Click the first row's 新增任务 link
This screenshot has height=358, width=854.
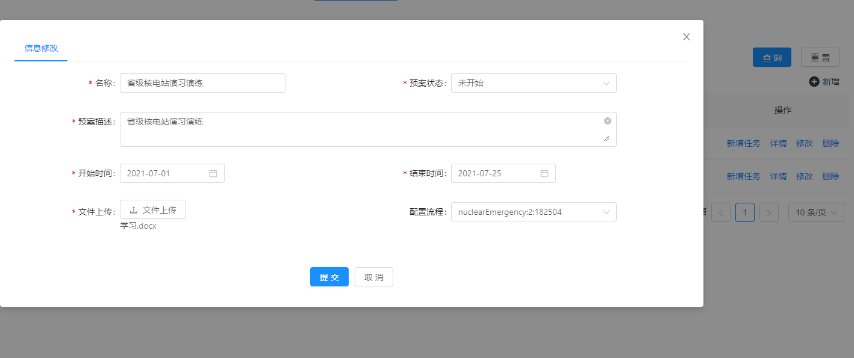[743, 143]
